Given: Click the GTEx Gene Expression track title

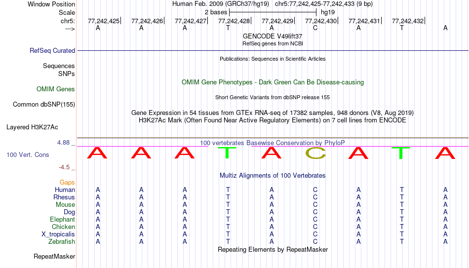Looking at the screenshot, I should coord(273,113).
